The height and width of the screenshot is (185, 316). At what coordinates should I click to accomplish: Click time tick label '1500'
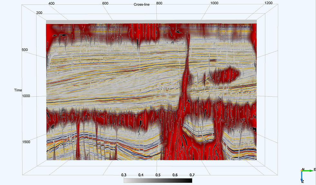26,142
